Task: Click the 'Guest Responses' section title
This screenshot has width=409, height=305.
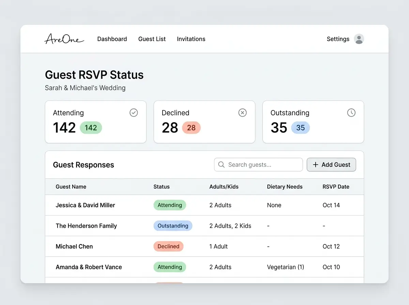Action: (84, 165)
